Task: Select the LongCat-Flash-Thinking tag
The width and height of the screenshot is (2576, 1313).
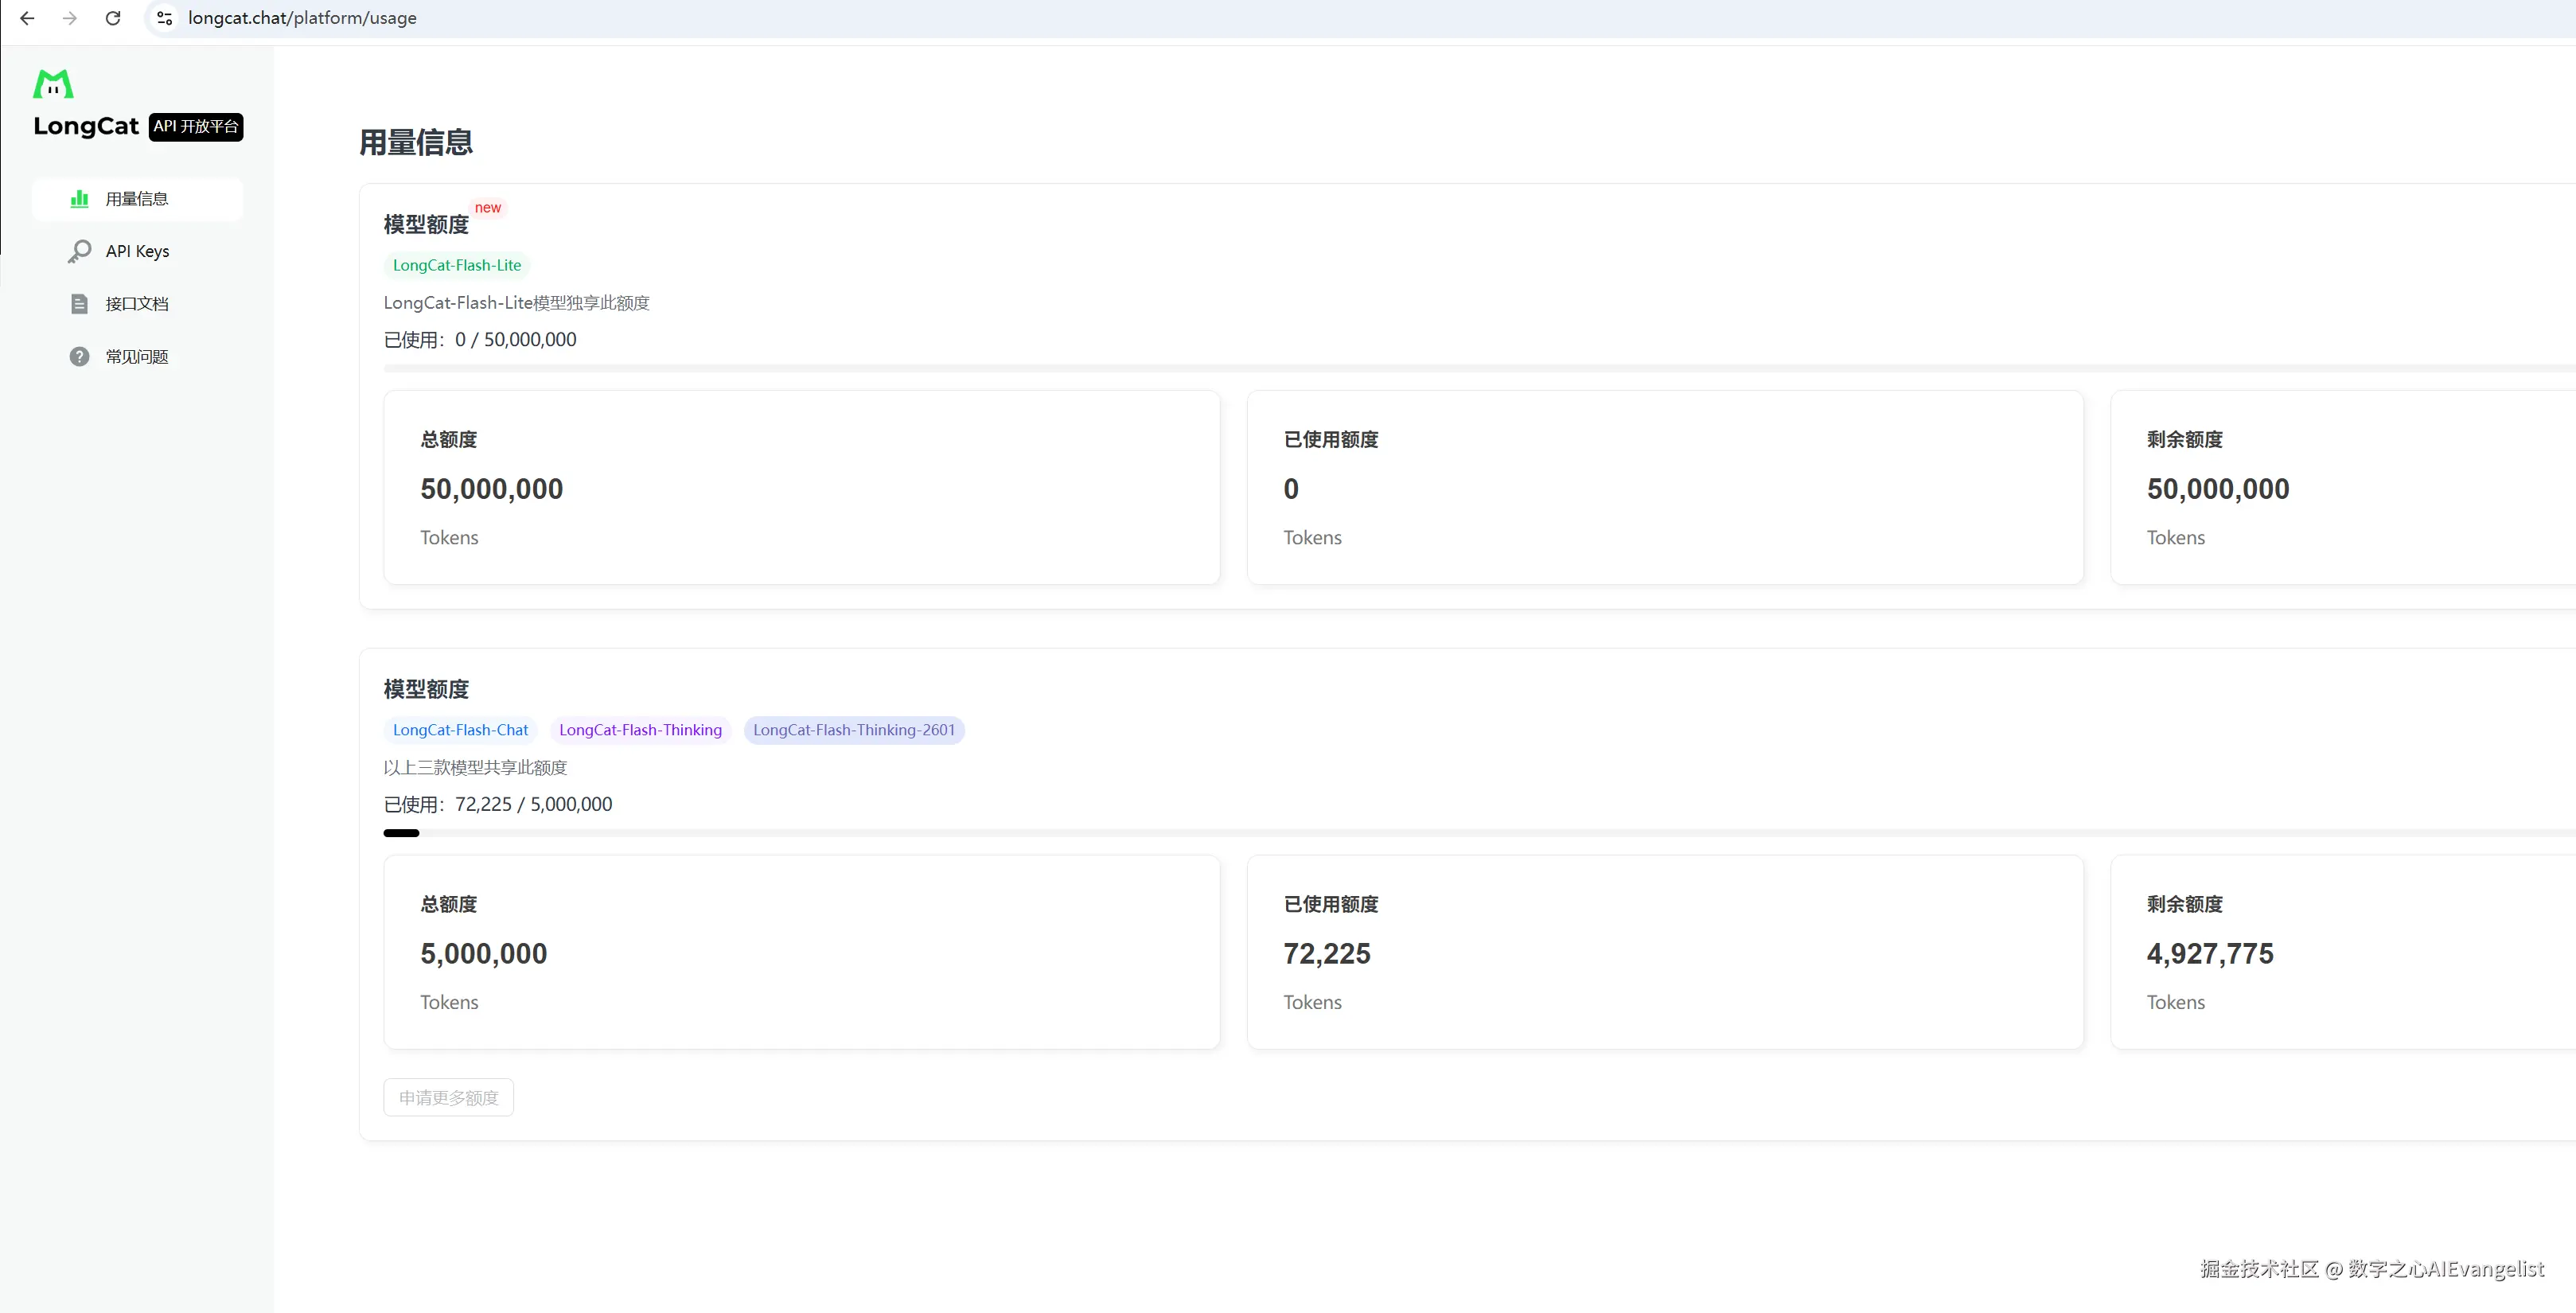Action: 640,730
